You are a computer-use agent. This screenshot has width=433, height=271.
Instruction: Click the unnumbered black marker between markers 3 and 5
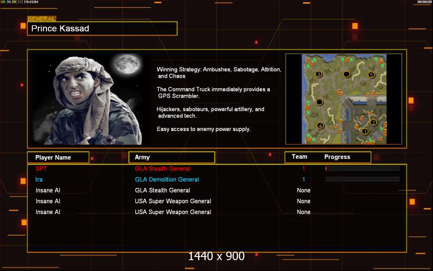coord(346,74)
